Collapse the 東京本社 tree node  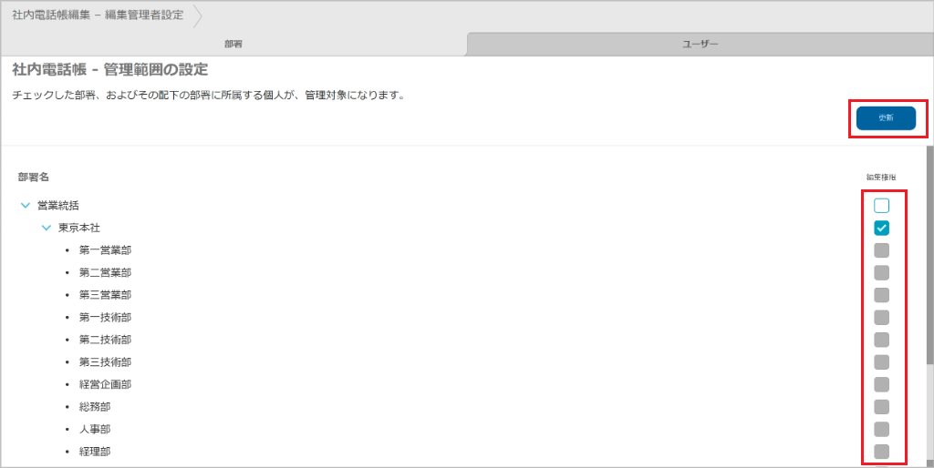coord(47,228)
